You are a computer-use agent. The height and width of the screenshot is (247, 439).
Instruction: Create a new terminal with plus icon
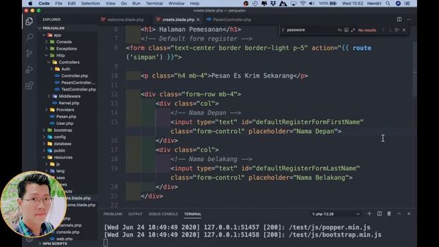[369, 213]
